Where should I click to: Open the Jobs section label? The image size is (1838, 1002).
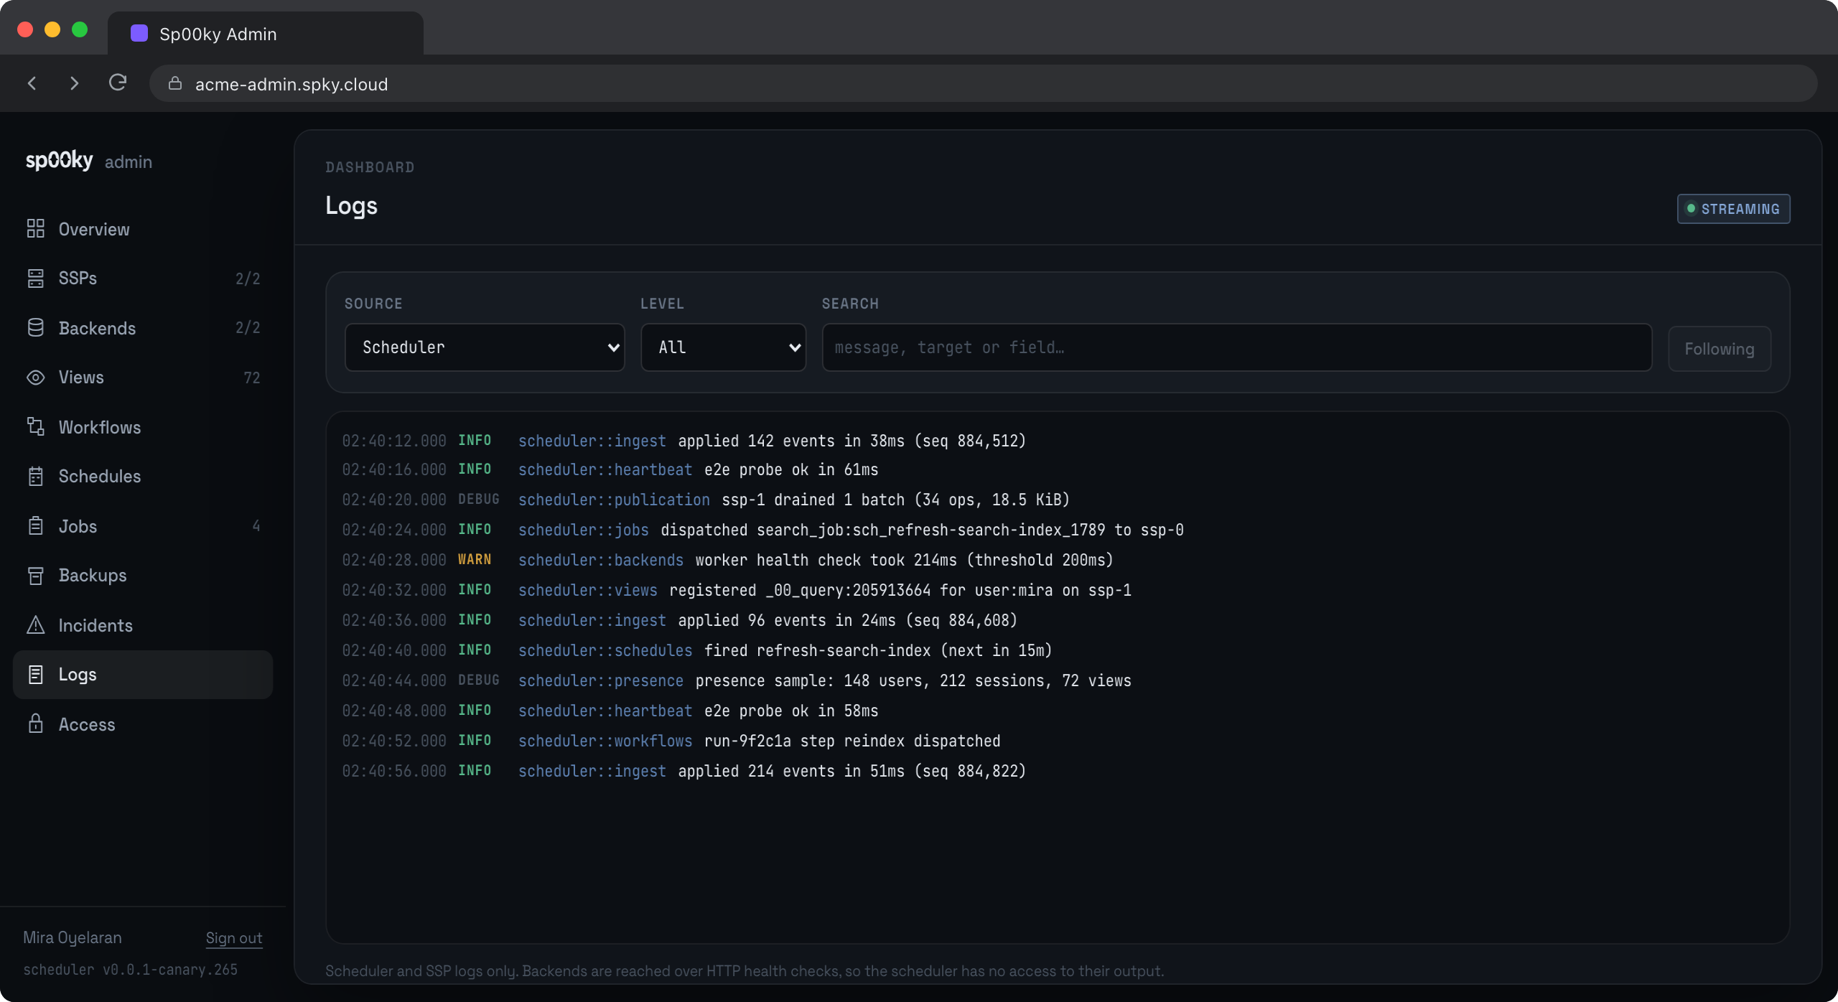click(x=78, y=526)
